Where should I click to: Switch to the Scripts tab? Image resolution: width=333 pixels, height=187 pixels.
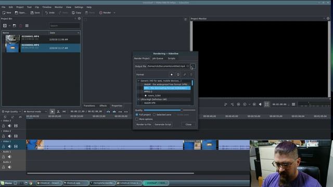172,58
